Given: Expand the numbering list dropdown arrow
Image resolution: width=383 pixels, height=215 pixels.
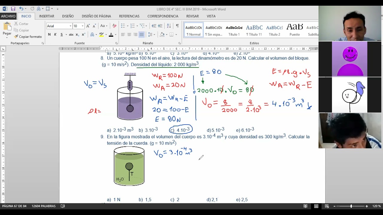Looking at the screenshot, I should 137,26.
